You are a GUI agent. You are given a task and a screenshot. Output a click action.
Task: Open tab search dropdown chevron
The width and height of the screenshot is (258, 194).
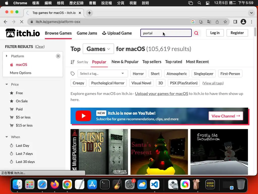click(251, 13)
